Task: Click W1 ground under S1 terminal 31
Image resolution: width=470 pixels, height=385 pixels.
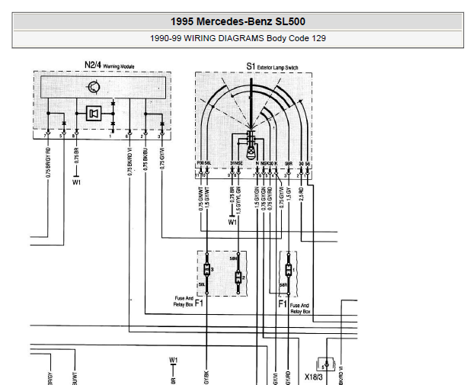Action: tap(232, 222)
